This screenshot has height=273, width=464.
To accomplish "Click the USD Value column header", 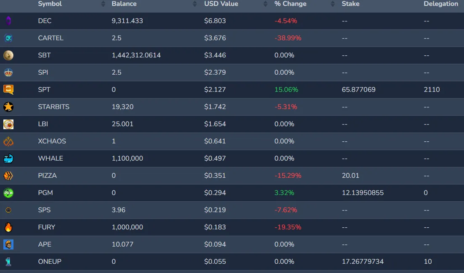I will point(221,4).
